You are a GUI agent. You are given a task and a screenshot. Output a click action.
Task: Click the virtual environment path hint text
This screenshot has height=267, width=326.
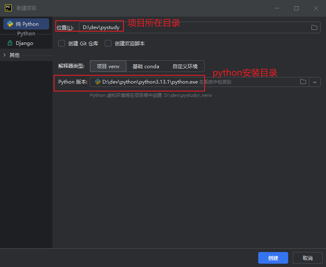(x=151, y=95)
